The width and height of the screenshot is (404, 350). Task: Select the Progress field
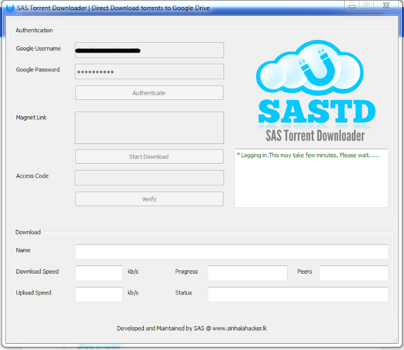[247, 273]
